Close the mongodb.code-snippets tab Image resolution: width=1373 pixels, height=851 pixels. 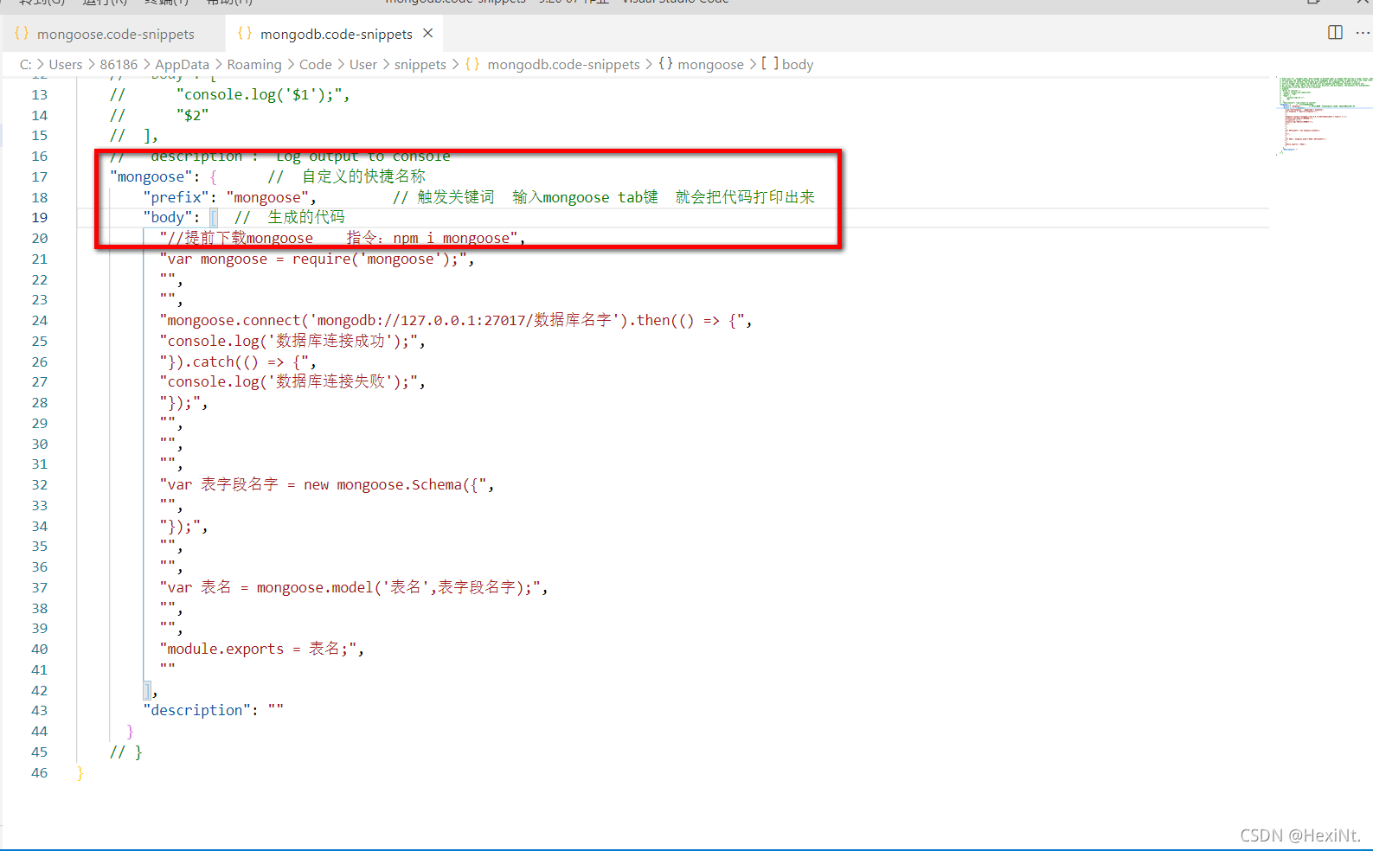click(427, 34)
